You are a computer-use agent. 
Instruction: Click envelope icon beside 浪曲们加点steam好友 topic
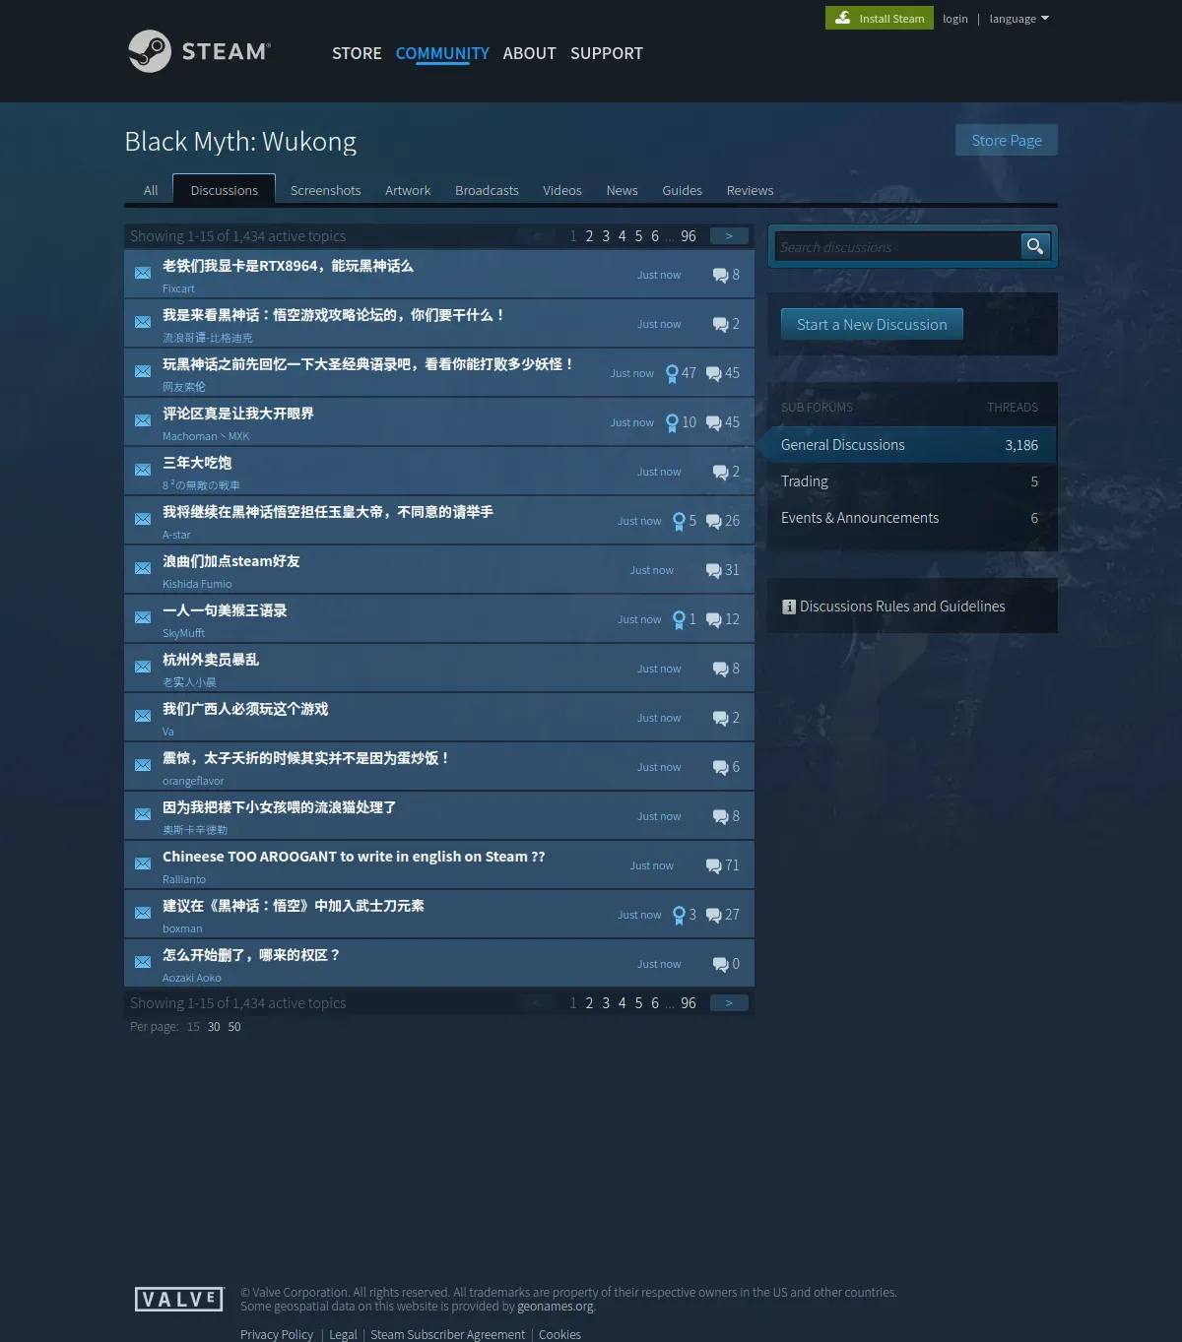143,568
